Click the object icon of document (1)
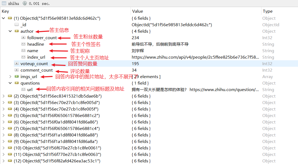This screenshot has width=298, height=164. click(10, 18)
